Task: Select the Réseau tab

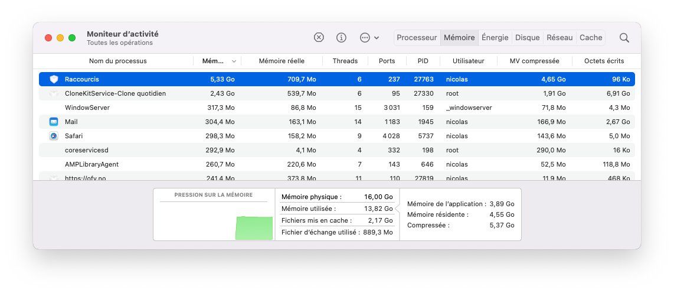Action: pyautogui.click(x=560, y=37)
